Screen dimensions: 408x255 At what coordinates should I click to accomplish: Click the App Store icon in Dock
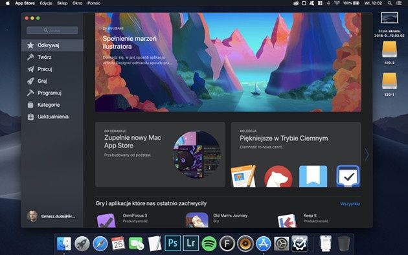point(264,244)
